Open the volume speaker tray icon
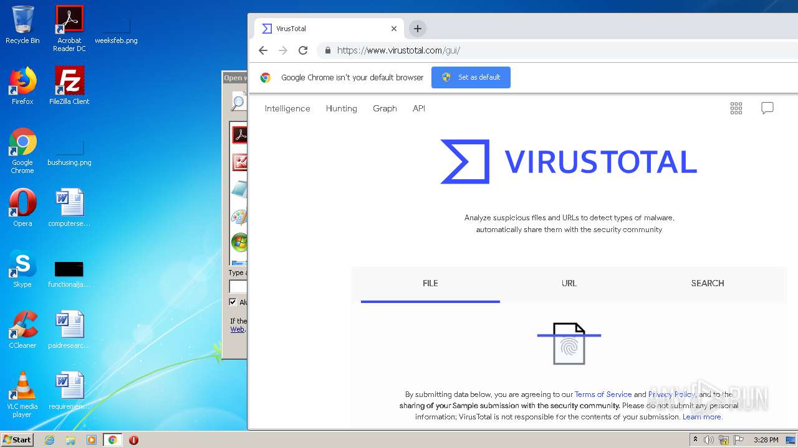 tap(709, 440)
